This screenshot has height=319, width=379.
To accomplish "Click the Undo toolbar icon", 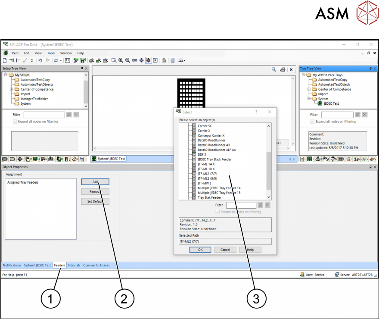I will coord(40,60).
